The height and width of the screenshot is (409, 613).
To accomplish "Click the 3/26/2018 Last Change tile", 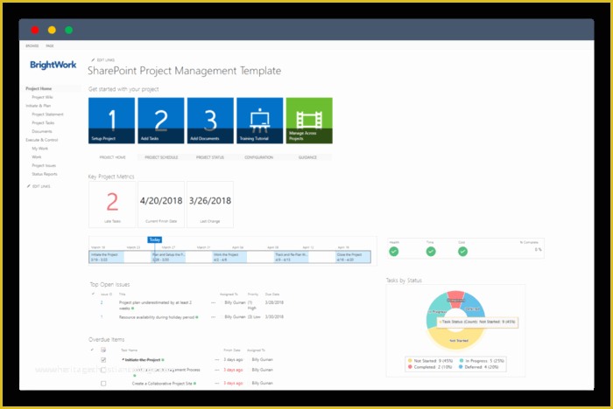I will pyautogui.click(x=210, y=204).
